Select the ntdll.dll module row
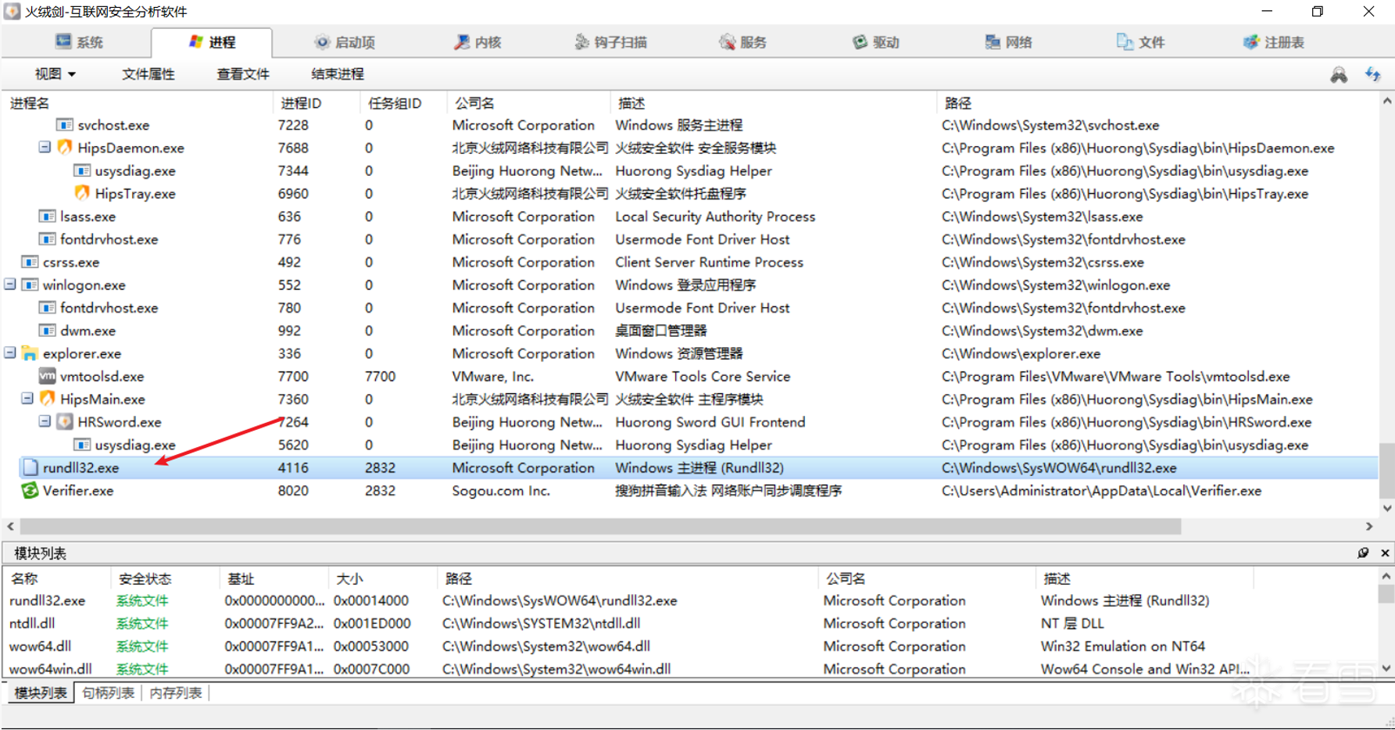The image size is (1395, 730). coord(691,624)
